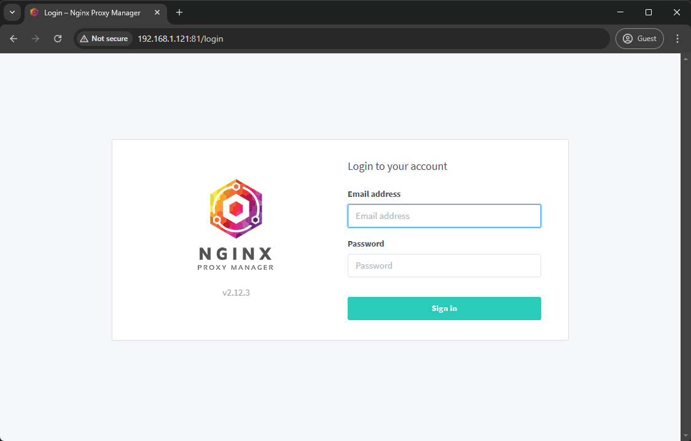
Task: Click the Guest profile button
Action: point(639,39)
